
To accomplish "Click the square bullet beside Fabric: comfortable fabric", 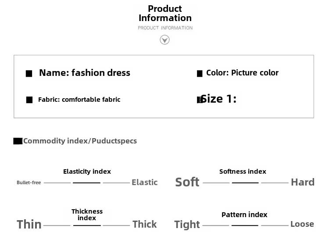I will (x=29, y=100).
